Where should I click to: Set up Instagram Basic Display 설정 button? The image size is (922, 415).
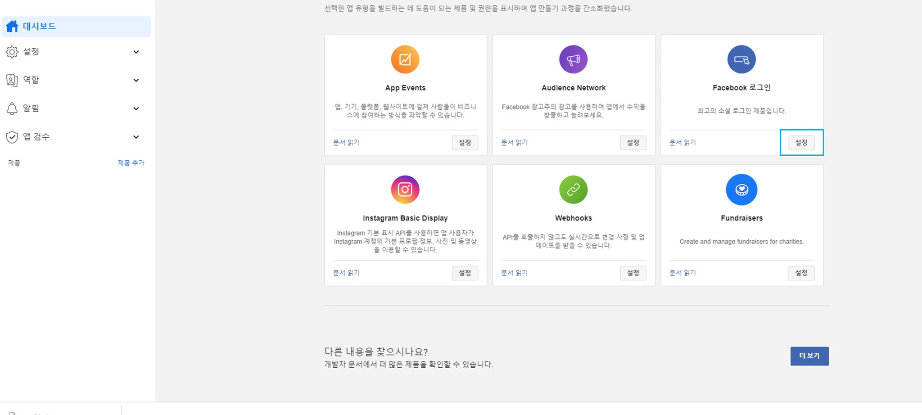point(465,273)
